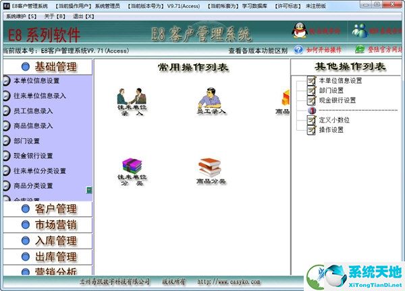Click notepad icon beside 操作设置

tap(311, 130)
